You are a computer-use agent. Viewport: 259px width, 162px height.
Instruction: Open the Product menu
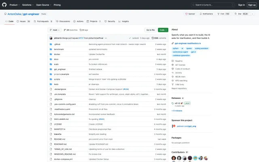click(15, 5)
